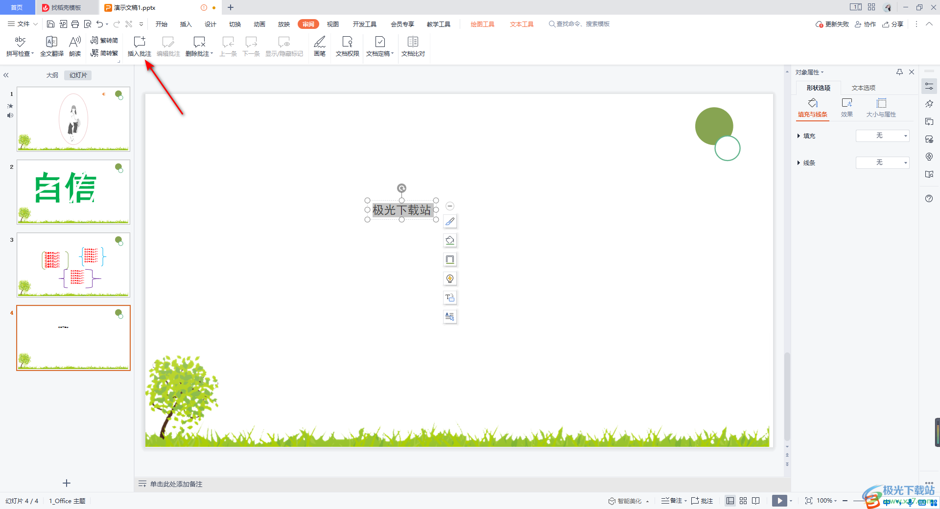Open the 填充 fill type dropdown

tap(883, 136)
